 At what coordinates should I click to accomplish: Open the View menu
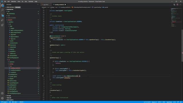tap(19, 1)
